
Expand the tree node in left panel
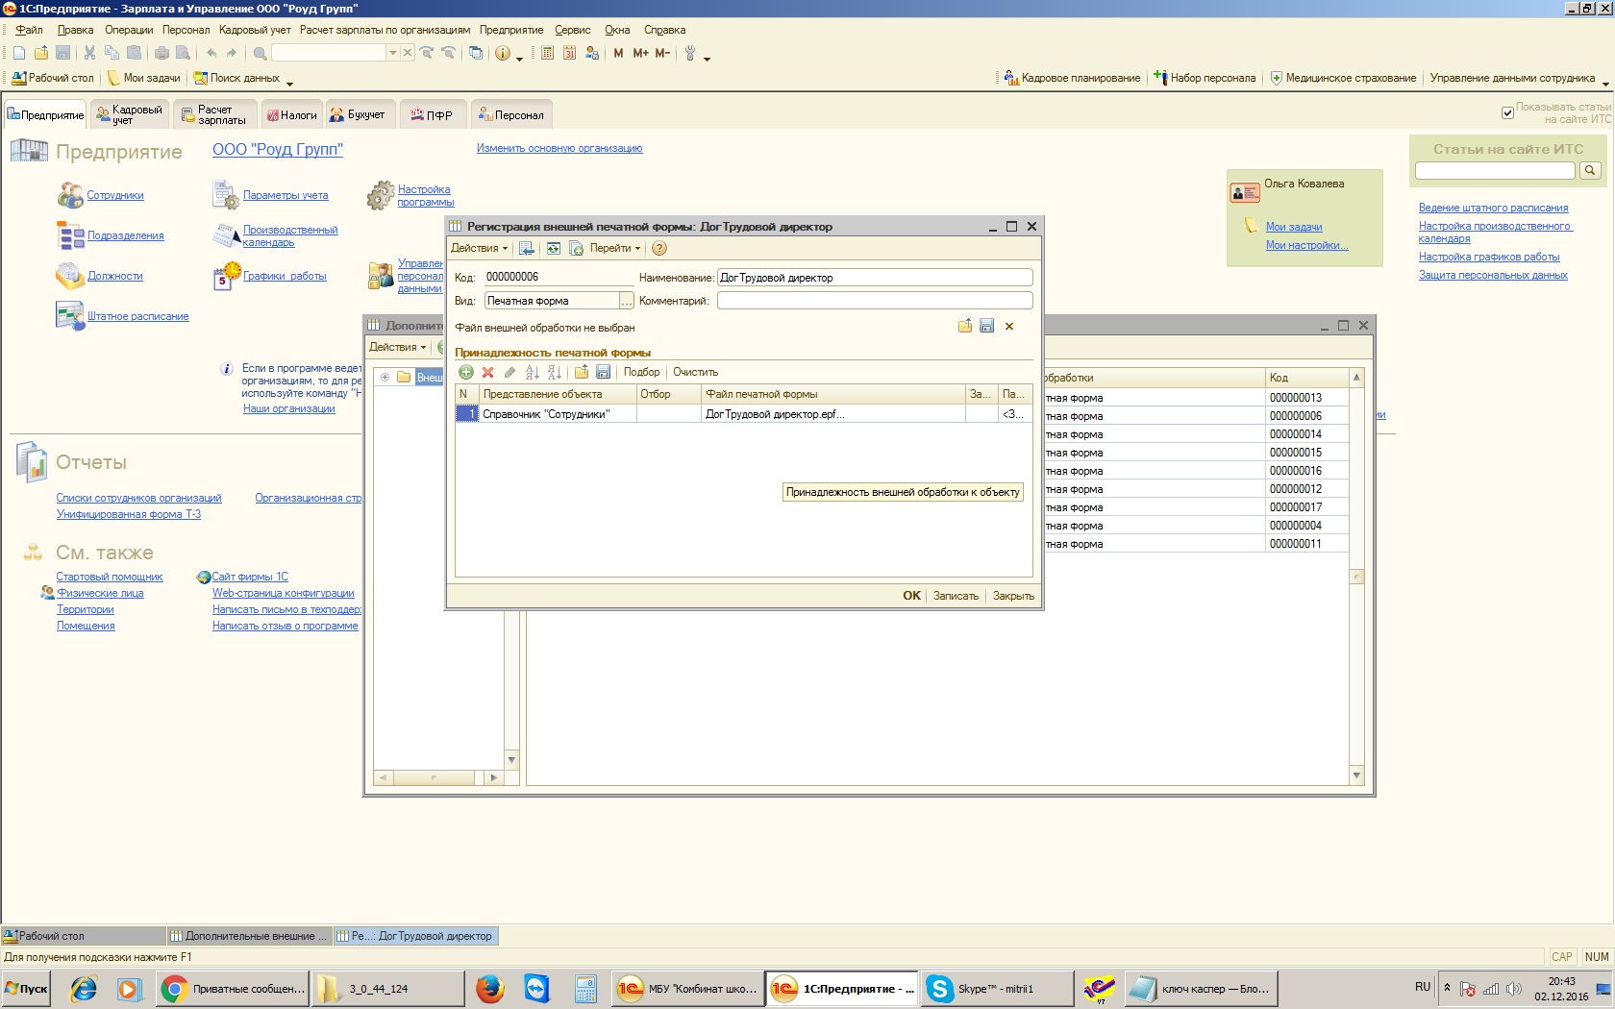point(385,377)
